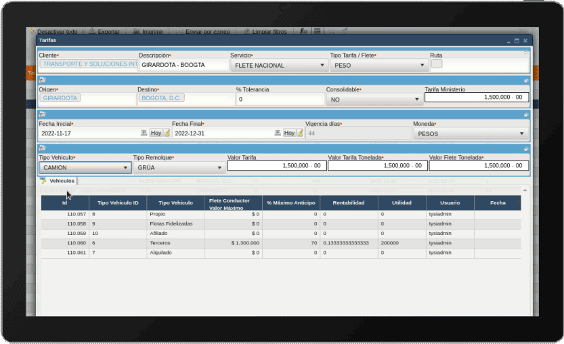Toggle the Ruta checkbox
The image size is (564, 344).
tap(437, 64)
